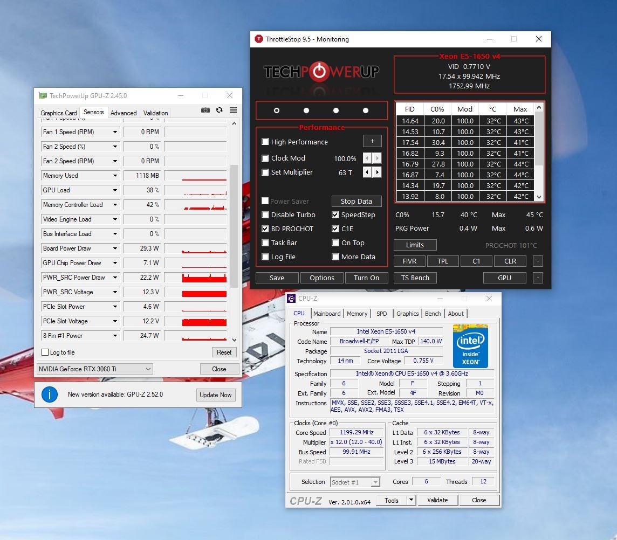Click the Intel Xeon logo in CPU-Z
The width and height of the screenshot is (617, 540).
point(470,346)
